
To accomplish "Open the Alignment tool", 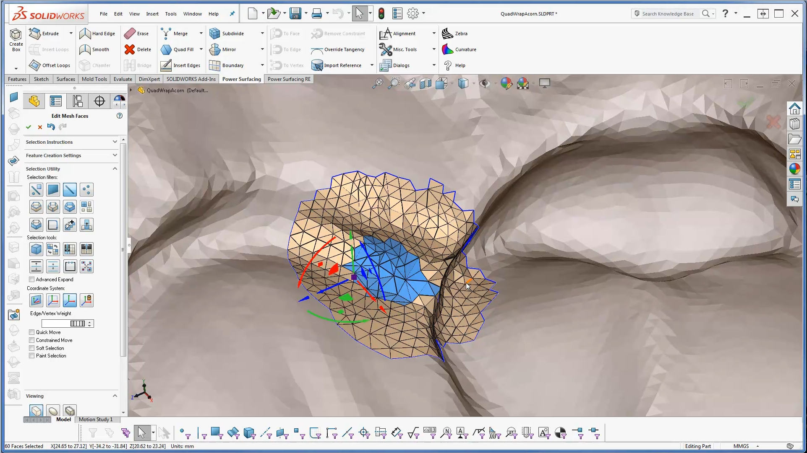I will 397,34.
